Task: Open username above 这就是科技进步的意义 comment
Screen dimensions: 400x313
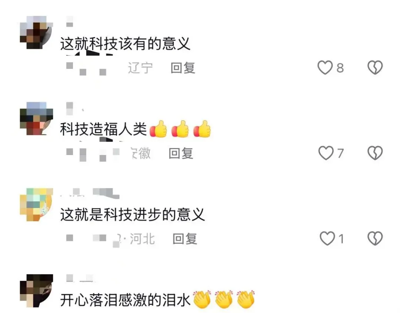Action: pos(90,193)
